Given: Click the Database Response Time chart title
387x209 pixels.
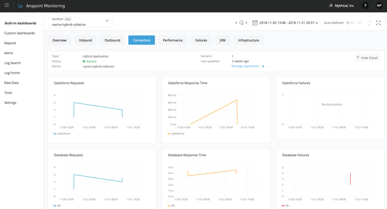Looking at the screenshot, I should (x=187, y=155).
